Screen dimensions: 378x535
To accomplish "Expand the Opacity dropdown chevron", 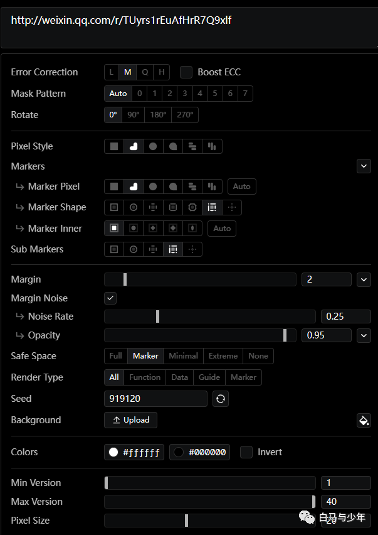I will click(x=364, y=336).
